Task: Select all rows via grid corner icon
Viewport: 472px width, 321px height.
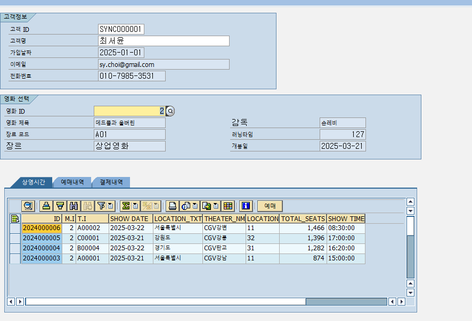Action: coord(15,218)
